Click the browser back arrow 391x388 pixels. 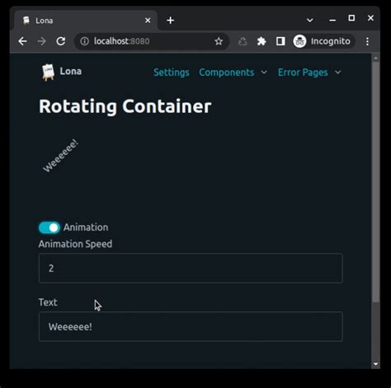[22, 41]
